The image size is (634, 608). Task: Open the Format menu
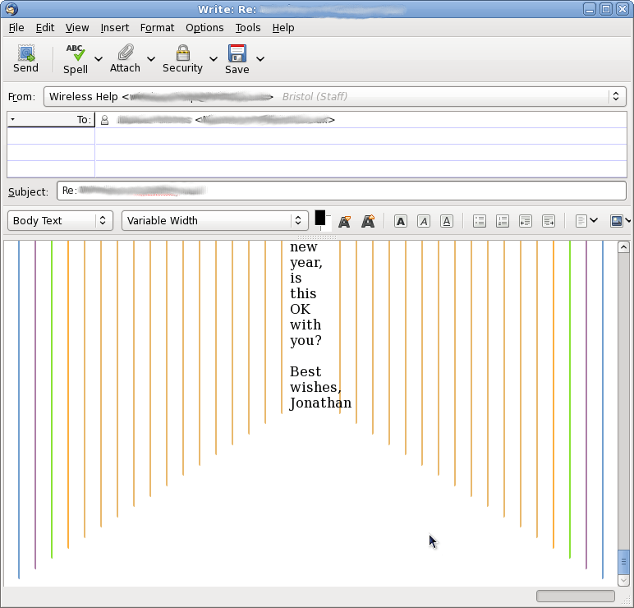point(157,27)
